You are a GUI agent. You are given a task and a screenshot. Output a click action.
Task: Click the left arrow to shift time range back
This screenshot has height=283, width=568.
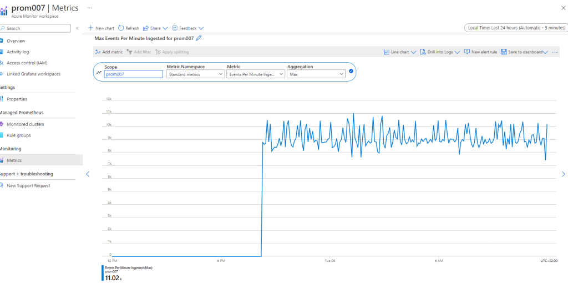tap(87, 174)
